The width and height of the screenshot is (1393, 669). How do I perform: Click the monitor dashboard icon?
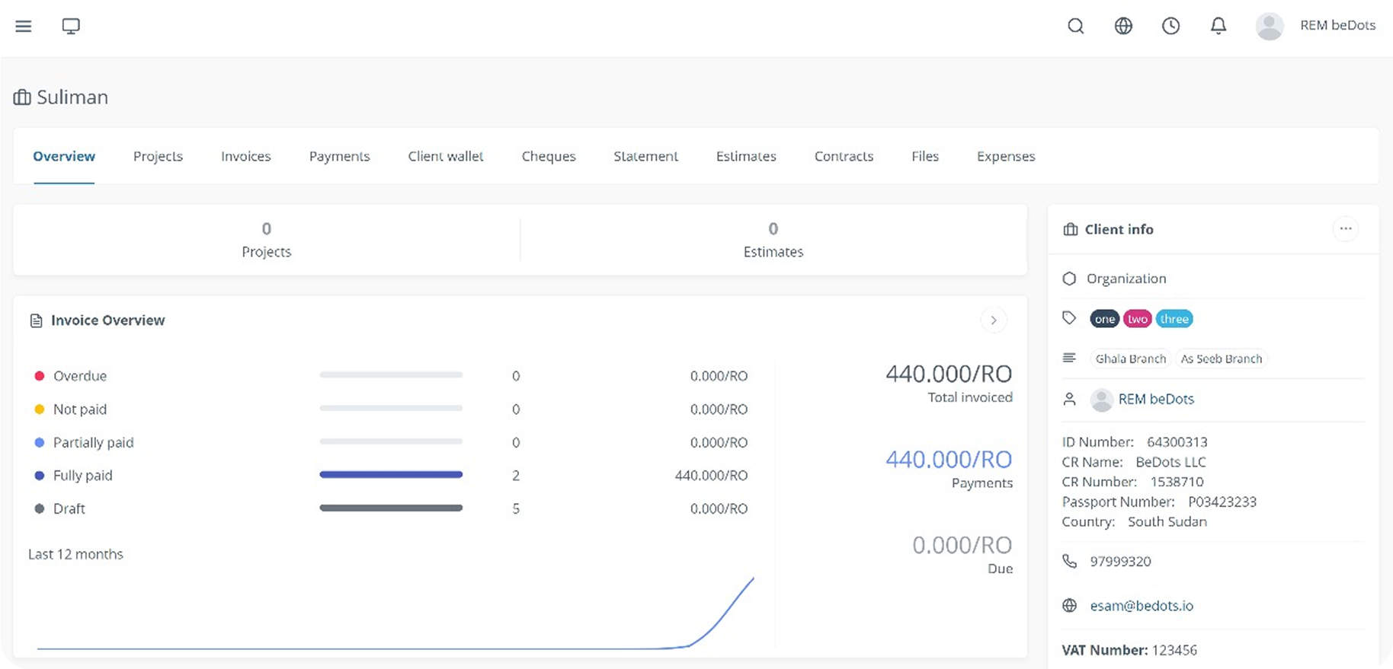(71, 26)
